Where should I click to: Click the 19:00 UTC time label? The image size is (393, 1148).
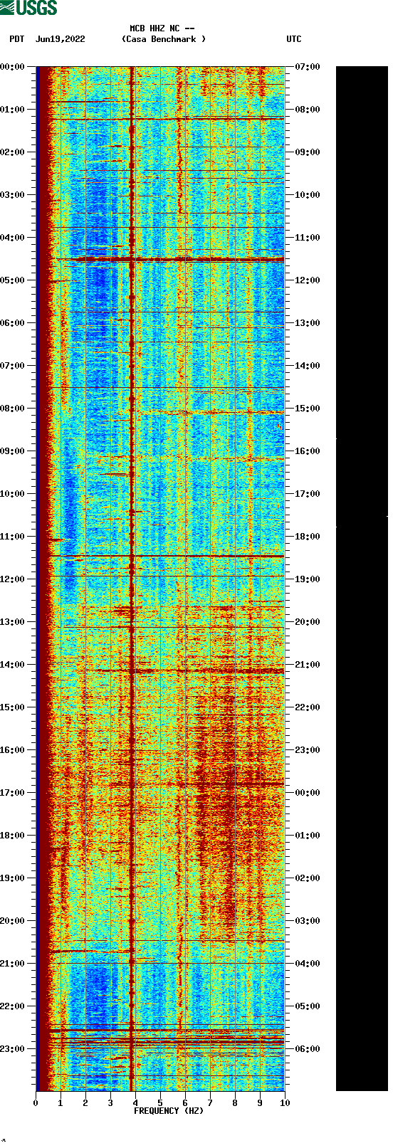point(308,579)
